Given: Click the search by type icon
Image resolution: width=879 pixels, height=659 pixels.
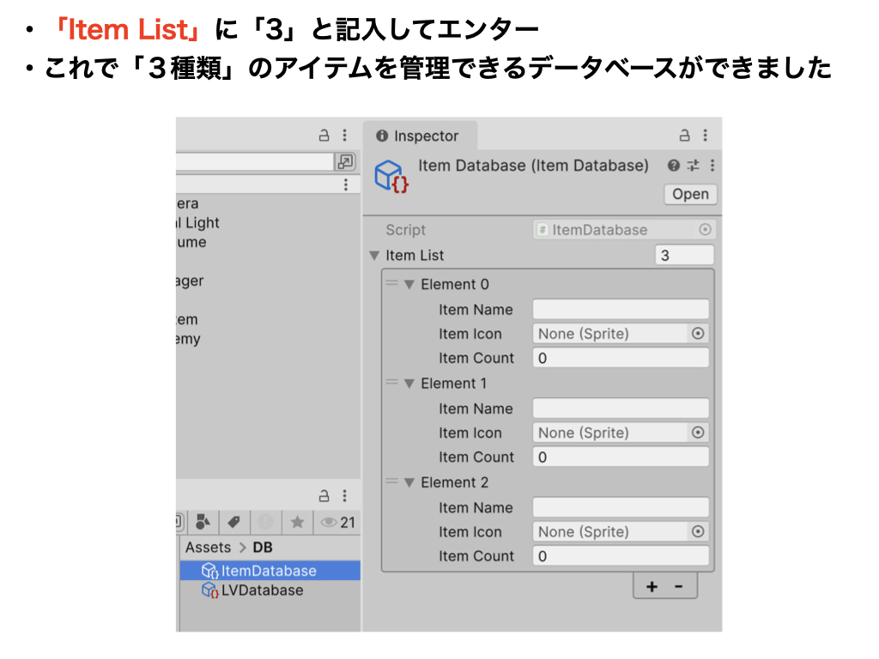Looking at the screenshot, I should click(203, 523).
